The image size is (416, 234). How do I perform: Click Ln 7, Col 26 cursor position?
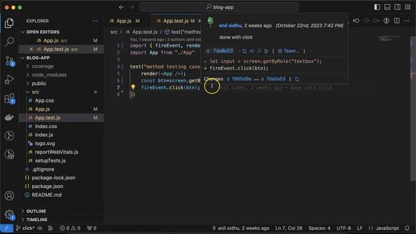pyautogui.click(x=289, y=228)
